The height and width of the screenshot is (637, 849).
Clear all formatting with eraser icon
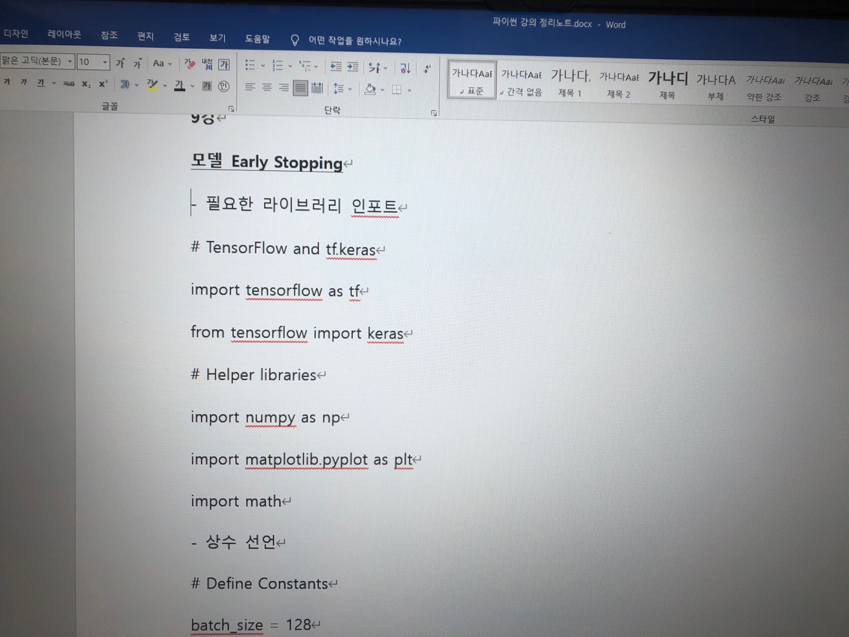click(190, 64)
